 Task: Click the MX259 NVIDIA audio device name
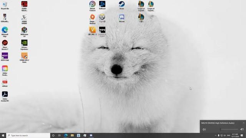coord(218,123)
